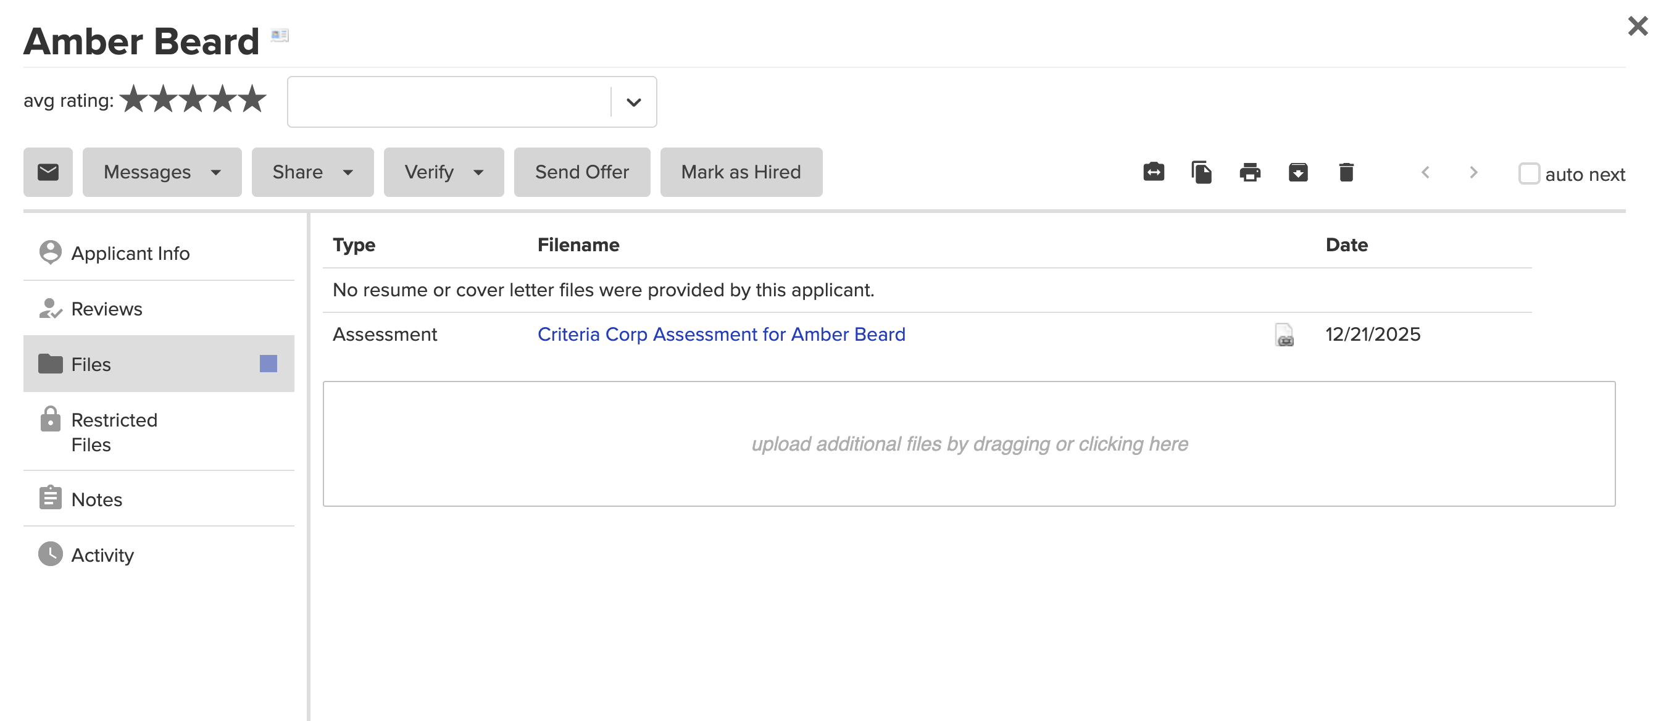Click the assessment file link icon
The width and height of the screenshot is (1674, 721).
click(1284, 335)
